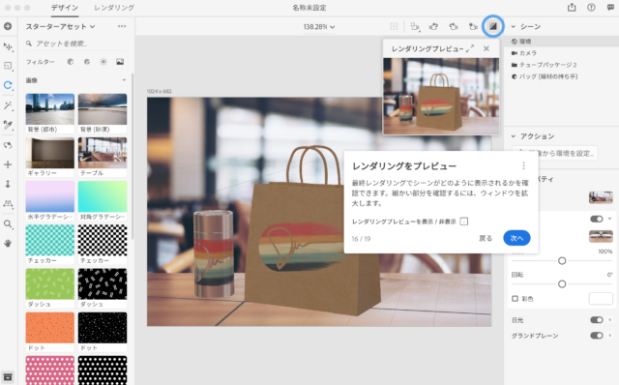This screenshot has height=385, width=619.
Task: Switch to the デザイン tab
Action: [x=65, y=8]
